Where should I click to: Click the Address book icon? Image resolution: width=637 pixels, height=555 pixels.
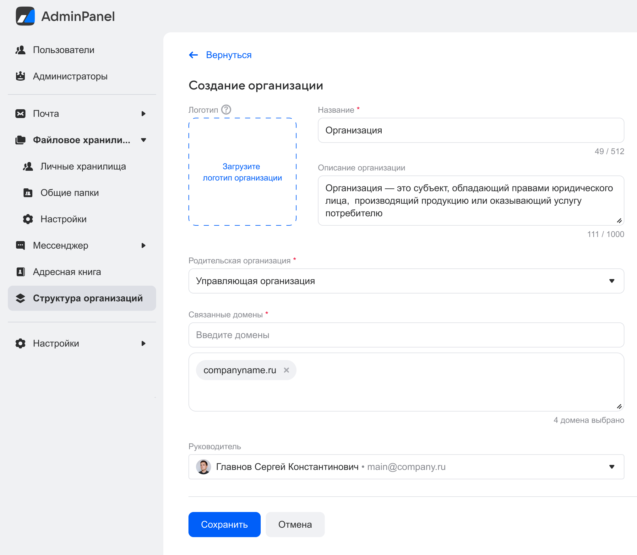(20, 272)
